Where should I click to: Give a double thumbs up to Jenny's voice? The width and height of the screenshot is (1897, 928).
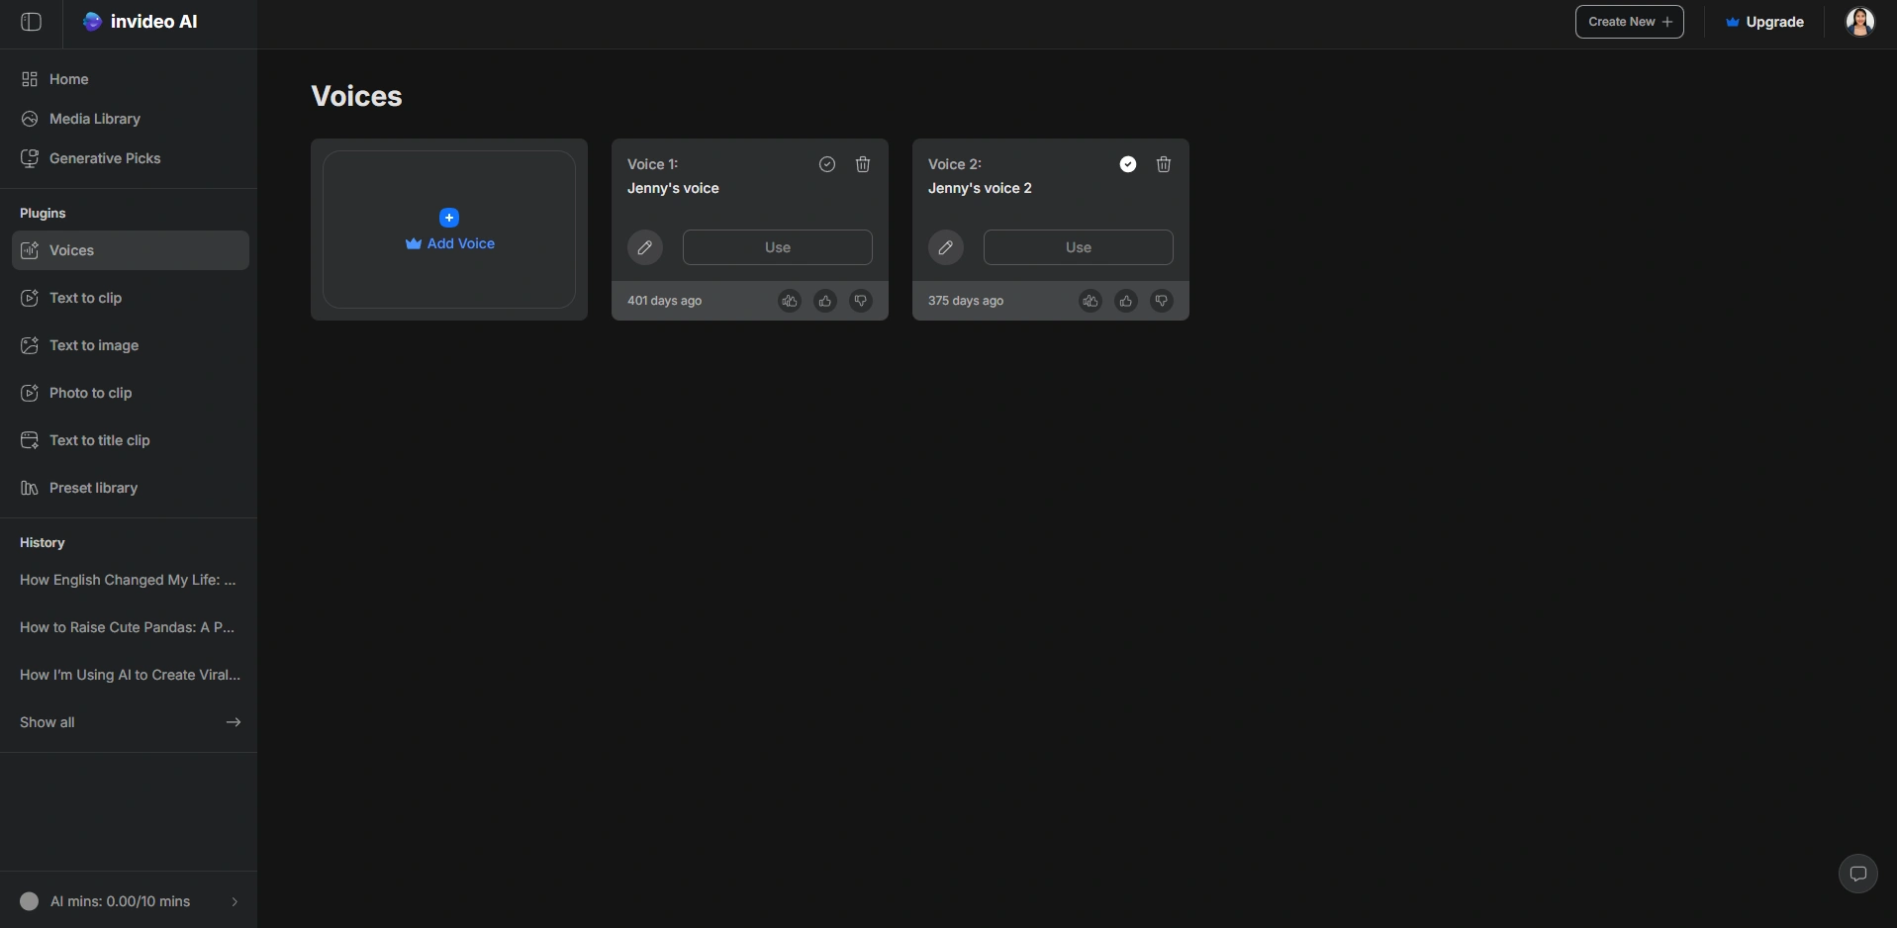pos(790,301)
